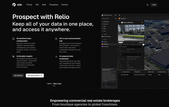Open Dashboard in the app sidebar
The image size is (169, 107).
(105, 24)
